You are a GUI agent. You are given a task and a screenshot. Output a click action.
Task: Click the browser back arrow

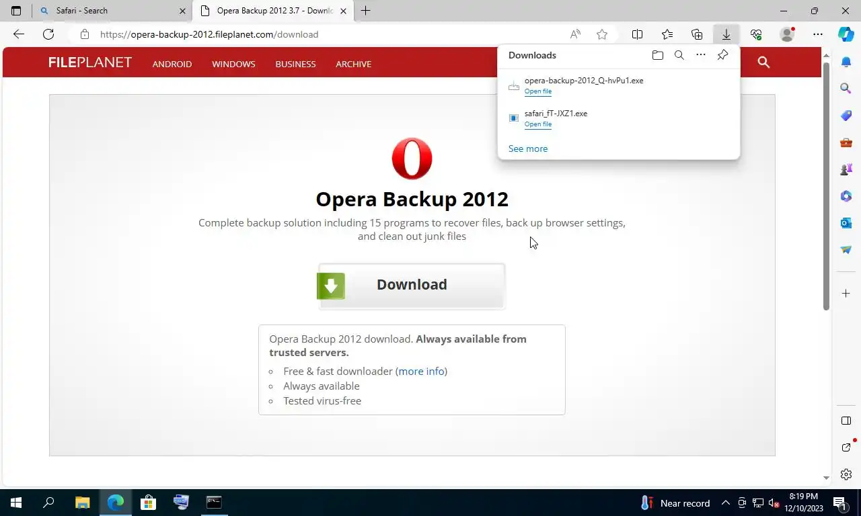coord(19,34)
